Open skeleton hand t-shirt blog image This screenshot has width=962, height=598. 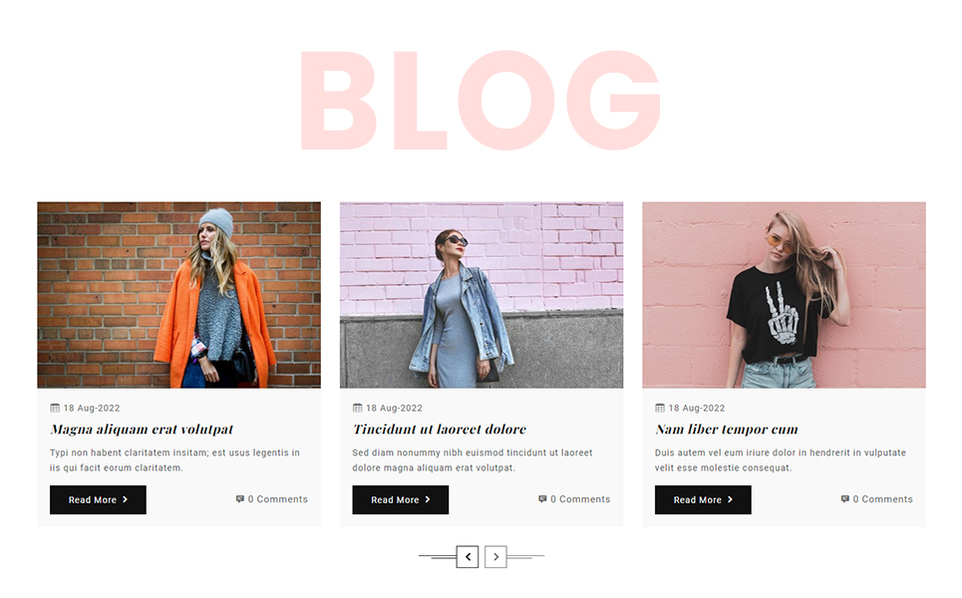coord(785,295)
